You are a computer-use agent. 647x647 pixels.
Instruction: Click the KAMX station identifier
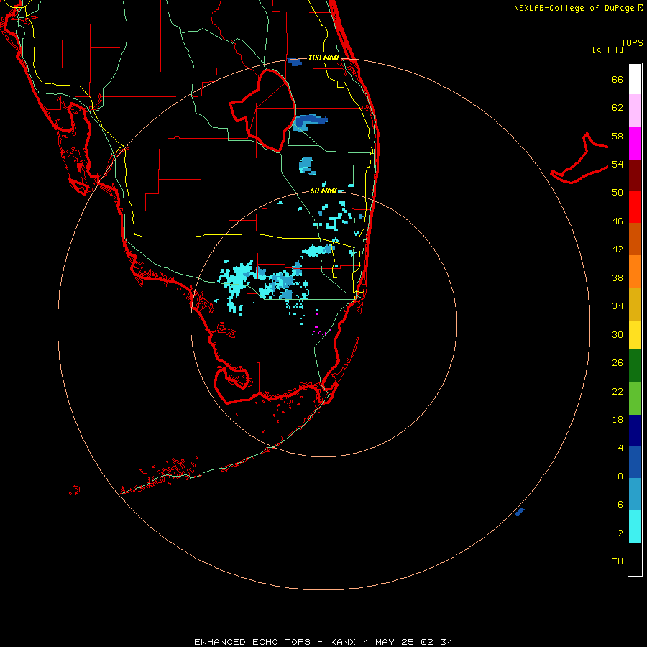coord(342,642)
